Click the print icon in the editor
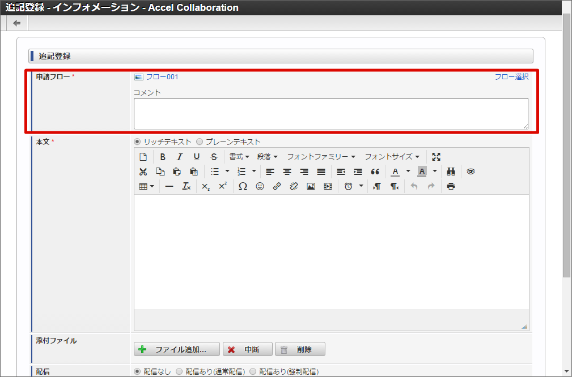 [449, 186]
